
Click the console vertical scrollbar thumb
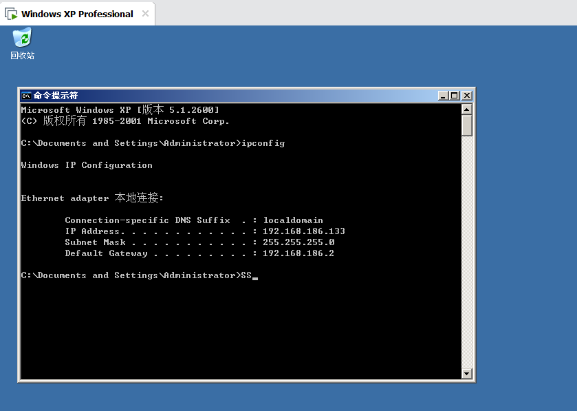[466, 125]
